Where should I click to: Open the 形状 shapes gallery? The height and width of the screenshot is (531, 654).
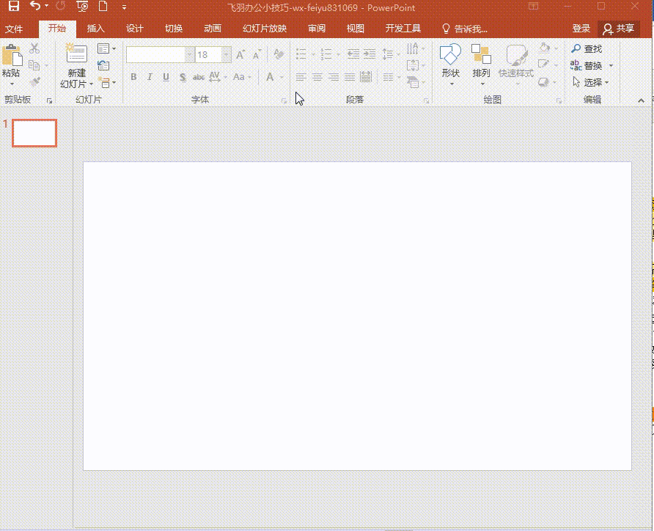(450, 62)
